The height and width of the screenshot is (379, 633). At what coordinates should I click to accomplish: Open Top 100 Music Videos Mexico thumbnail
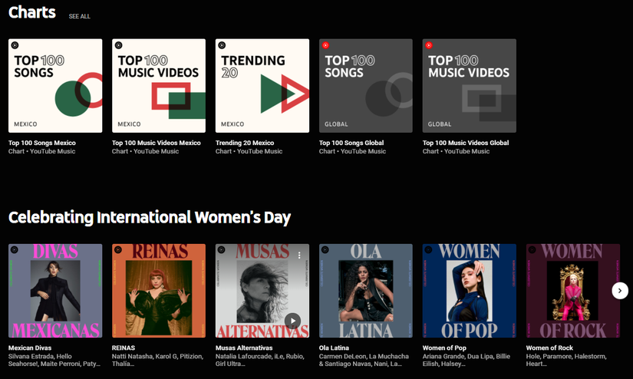coord(159,86)
